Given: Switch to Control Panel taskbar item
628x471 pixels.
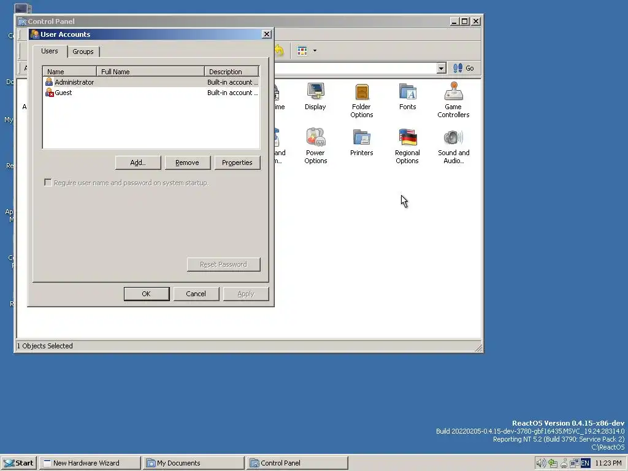Looking at the screenshot, I should pyautogui.click(x=297, y=463).
